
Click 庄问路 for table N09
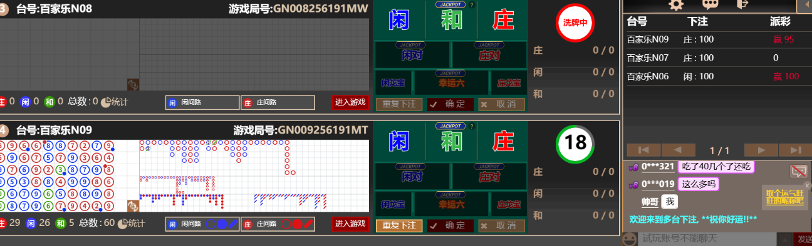278,224
